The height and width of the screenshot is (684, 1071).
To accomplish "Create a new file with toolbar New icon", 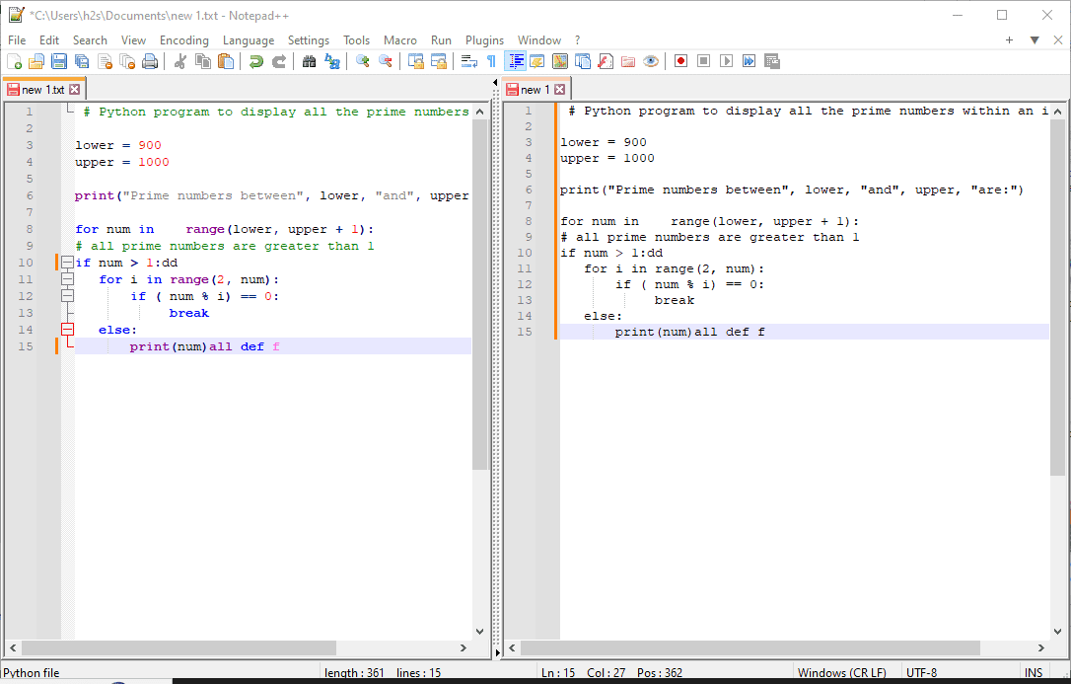I will pyautogui.click(x=15, y=61).
